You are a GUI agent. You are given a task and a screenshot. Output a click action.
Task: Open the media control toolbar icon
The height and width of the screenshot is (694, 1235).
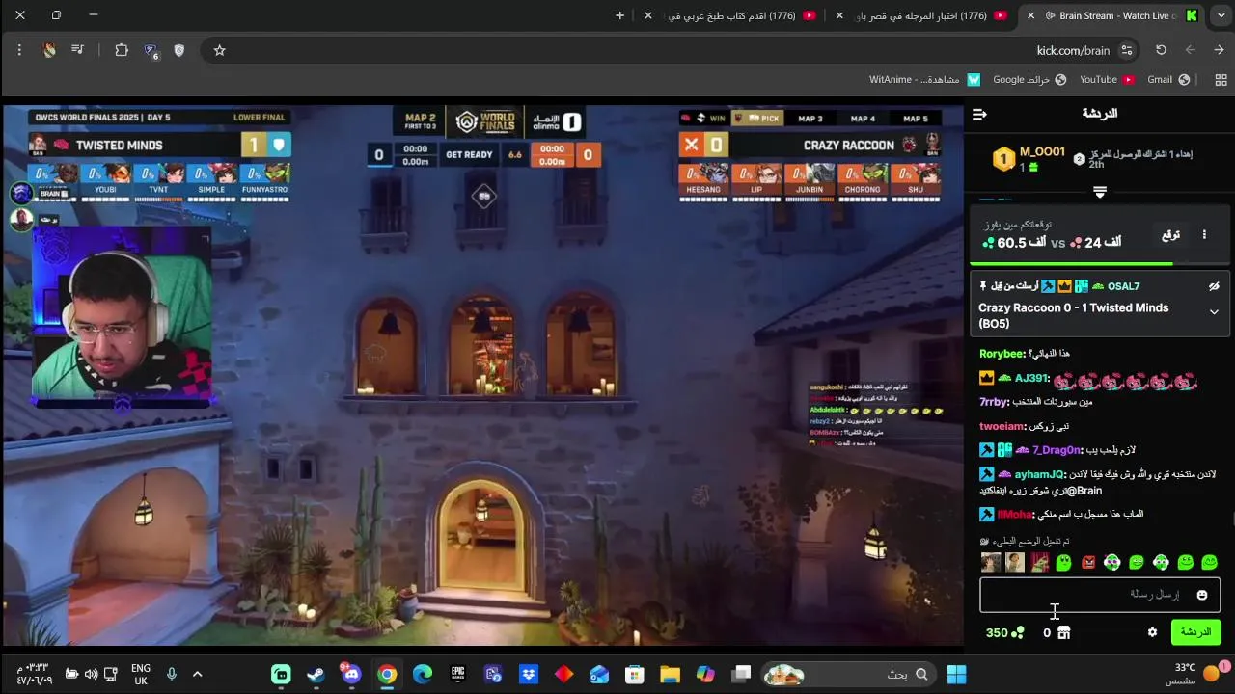tap(77, 50)
